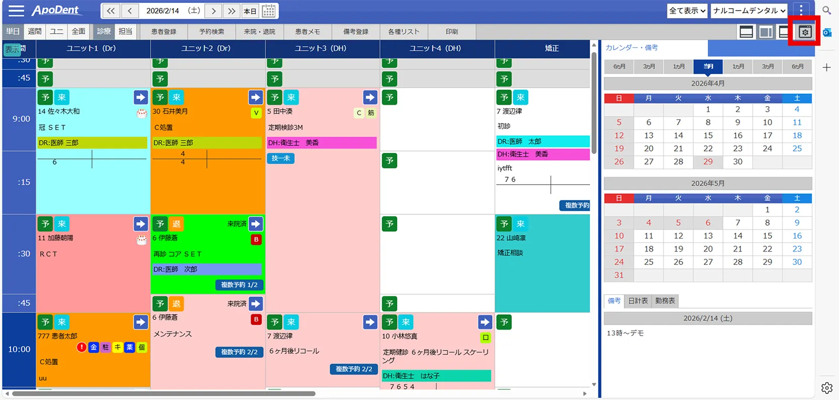Expand the 各種リスト menu

click(x=403, y=32)
